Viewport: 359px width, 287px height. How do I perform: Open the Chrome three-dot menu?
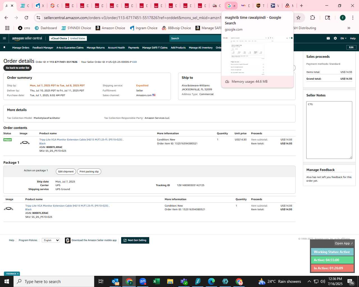tap(353, 18)
